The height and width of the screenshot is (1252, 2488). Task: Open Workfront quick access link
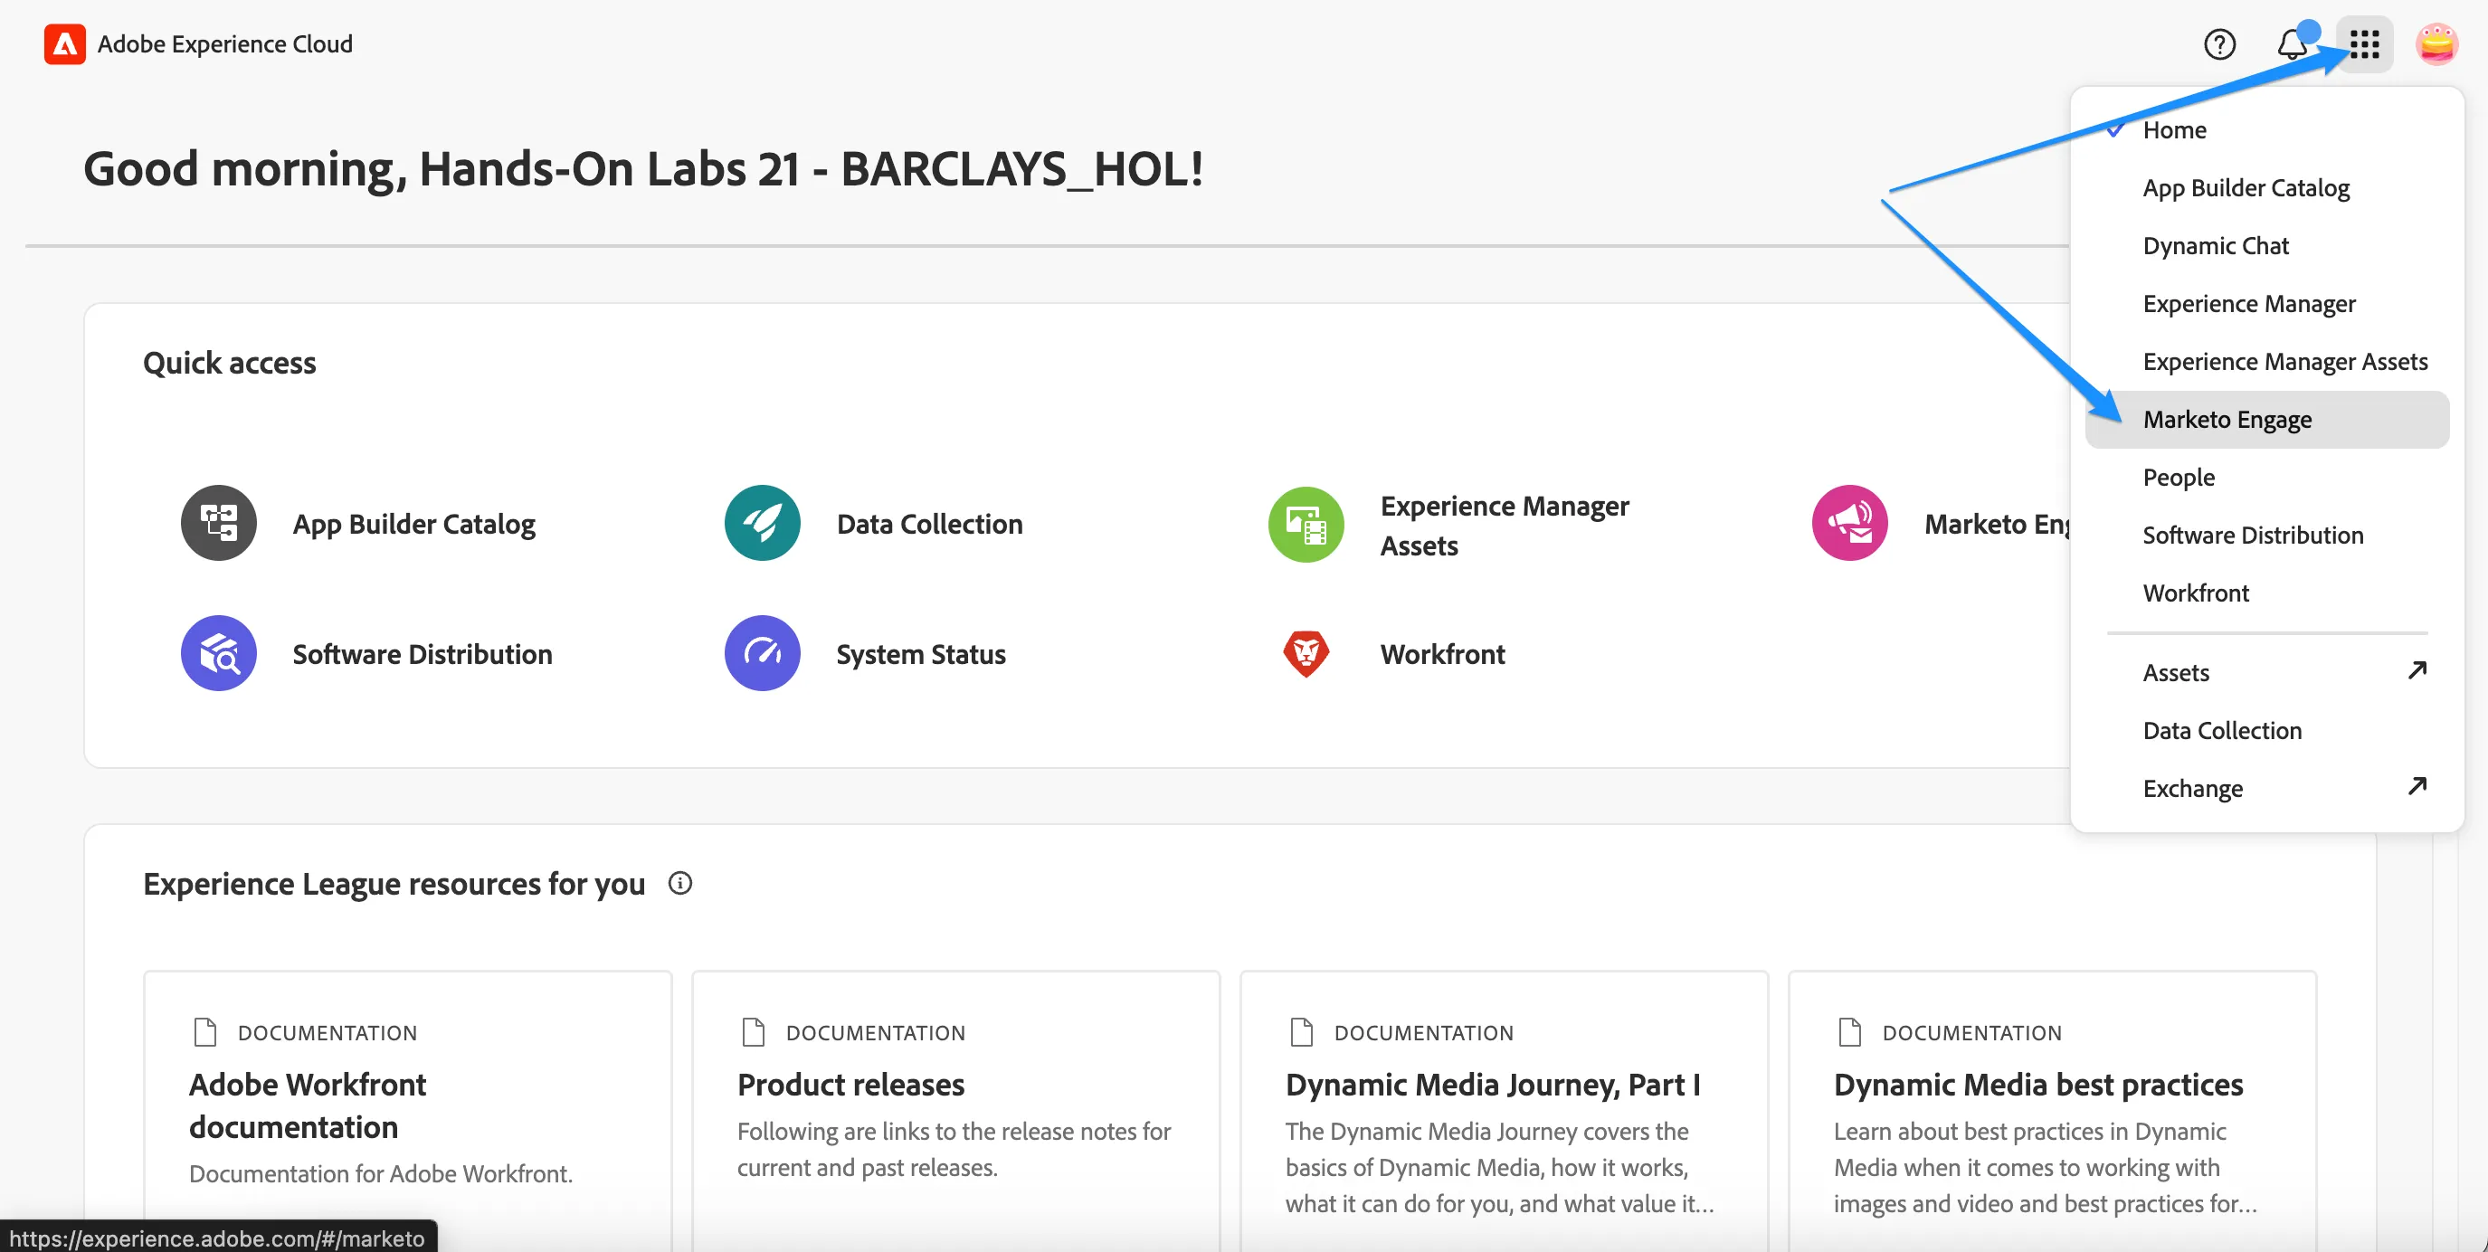click(x=1442, y=654)
